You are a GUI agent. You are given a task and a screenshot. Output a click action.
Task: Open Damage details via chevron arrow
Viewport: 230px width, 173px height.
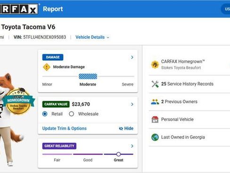point(132,57)
